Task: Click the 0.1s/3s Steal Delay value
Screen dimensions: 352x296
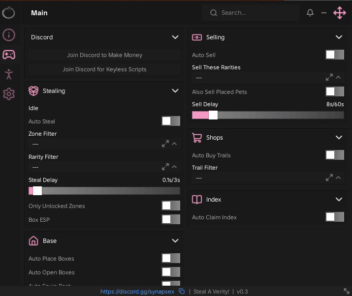Action: [171, 180]
